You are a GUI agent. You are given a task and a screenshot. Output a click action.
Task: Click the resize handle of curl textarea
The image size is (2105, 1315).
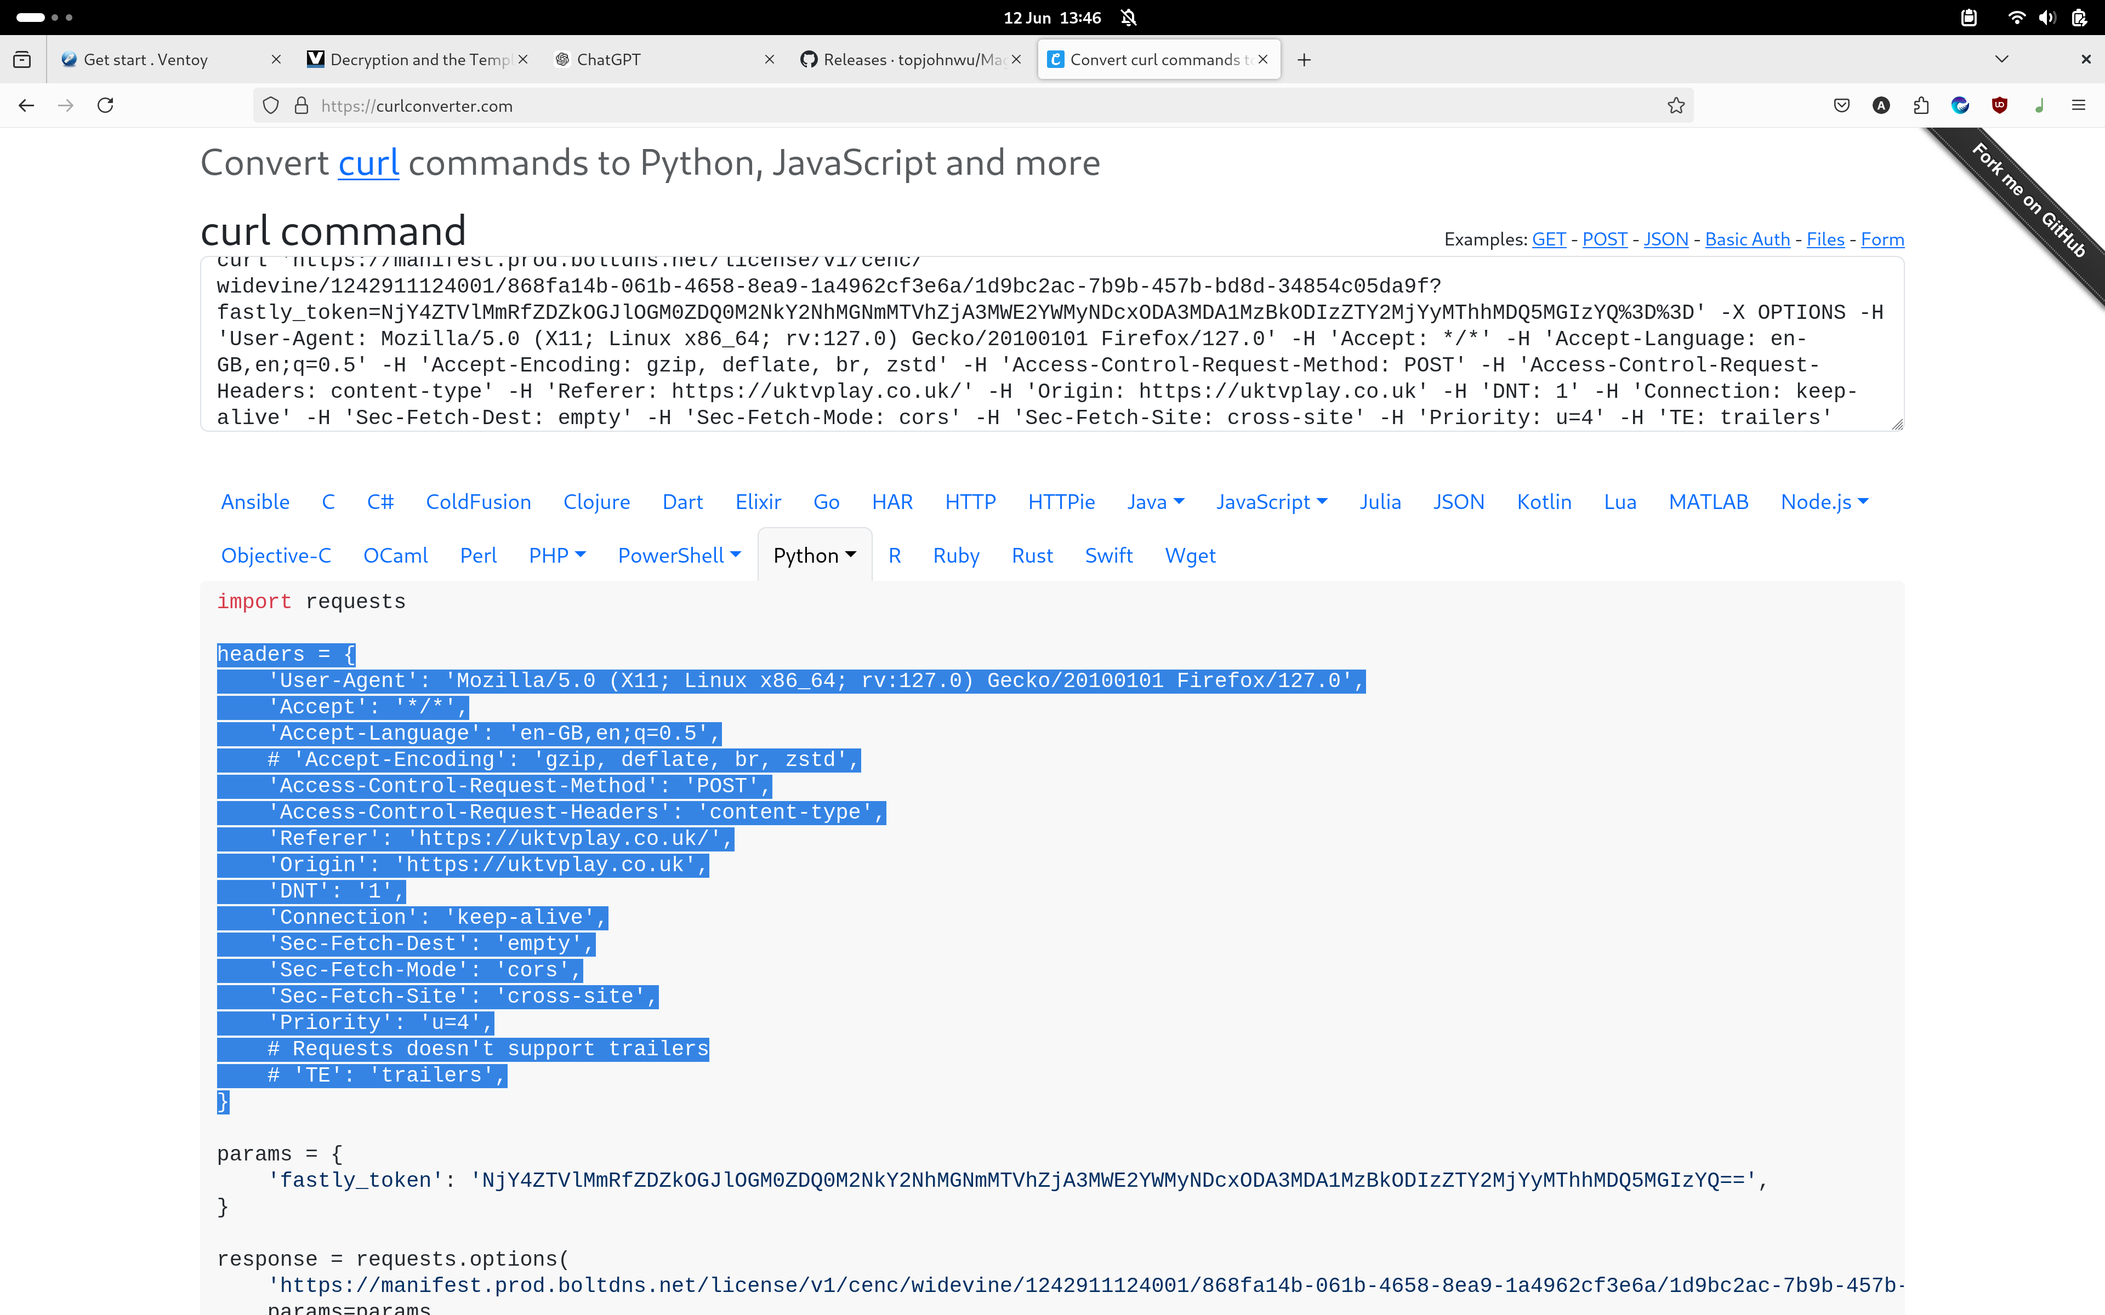1897,425
